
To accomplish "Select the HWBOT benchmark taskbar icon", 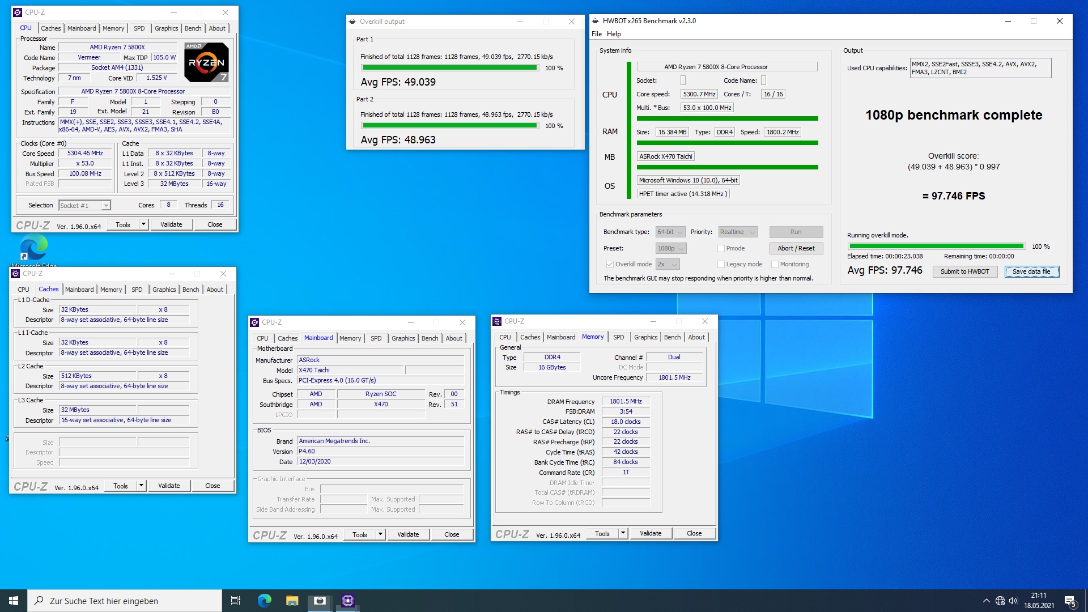I will 320,601.
